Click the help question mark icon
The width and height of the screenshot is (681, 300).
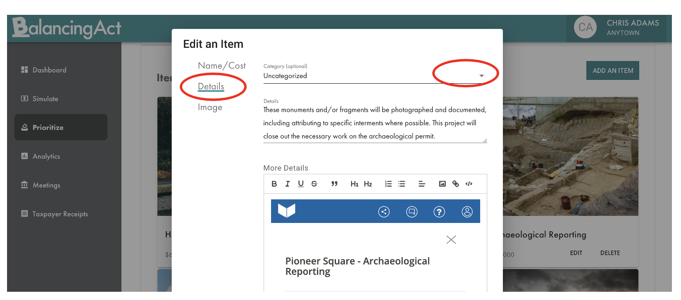(439, 212)
